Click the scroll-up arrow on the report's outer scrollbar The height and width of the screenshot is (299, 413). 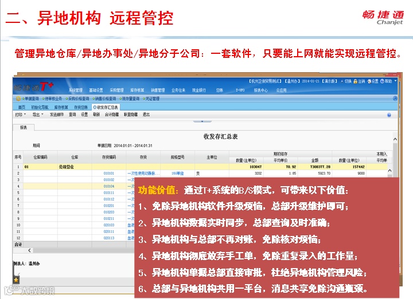pyautogui.click(x=395, y=139)
